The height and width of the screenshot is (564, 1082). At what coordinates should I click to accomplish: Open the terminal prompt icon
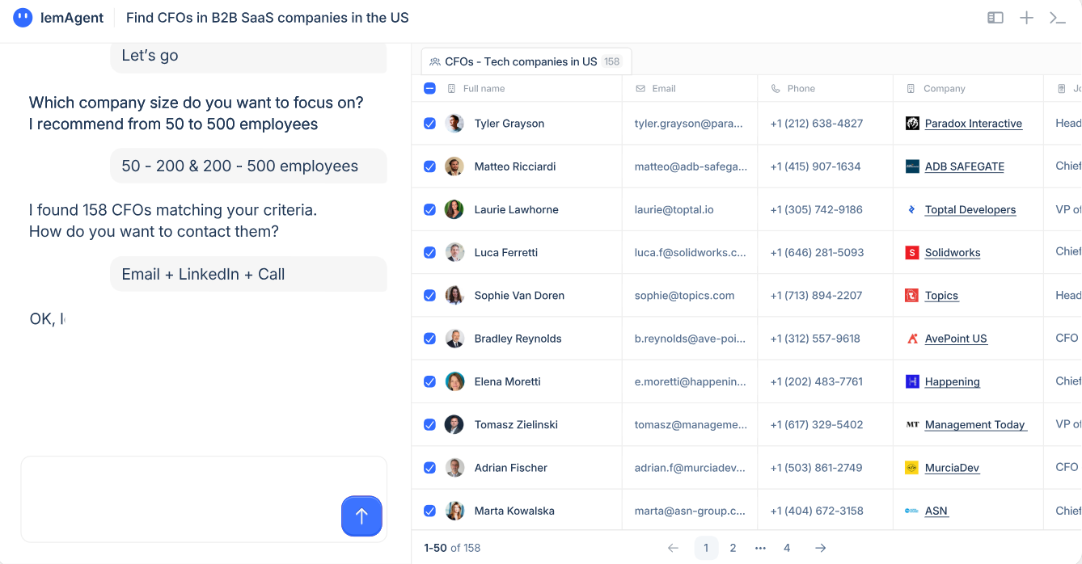1057,18
